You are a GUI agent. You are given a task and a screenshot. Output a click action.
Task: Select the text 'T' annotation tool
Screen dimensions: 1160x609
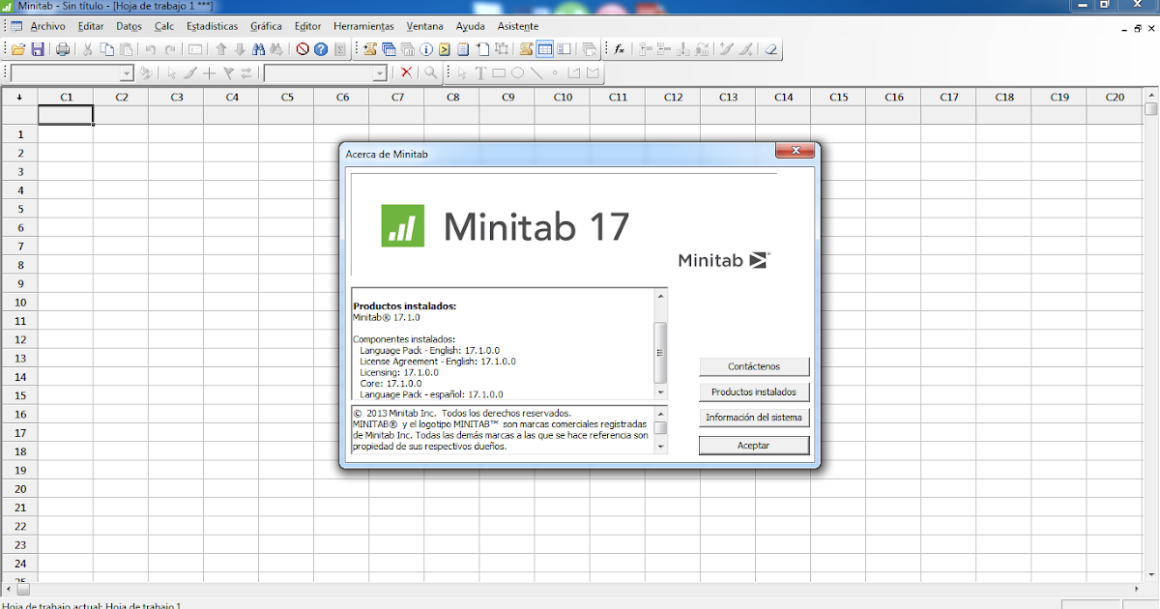coord(480,72)
